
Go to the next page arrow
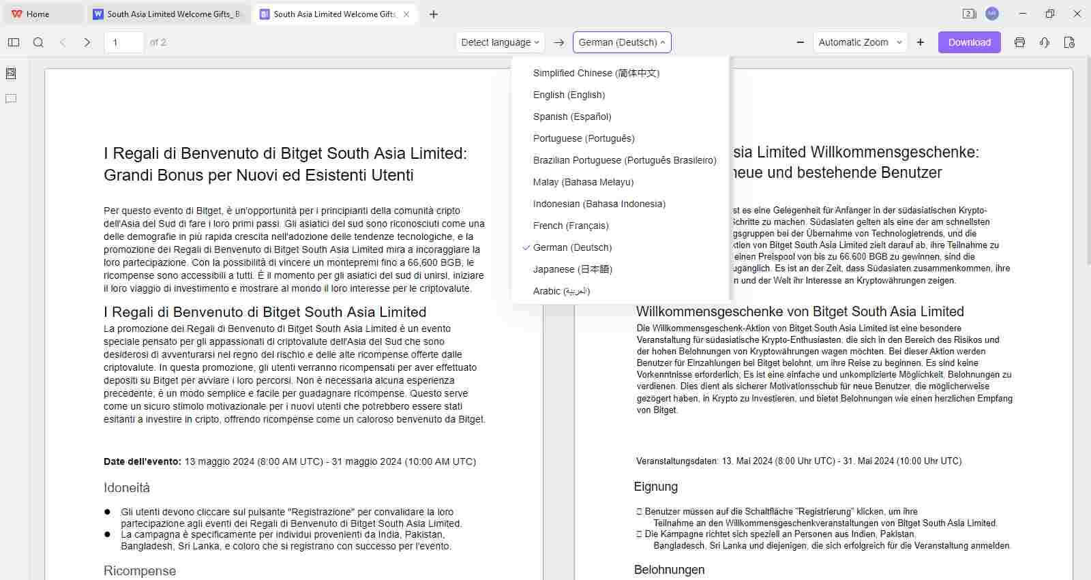point(87,42)
